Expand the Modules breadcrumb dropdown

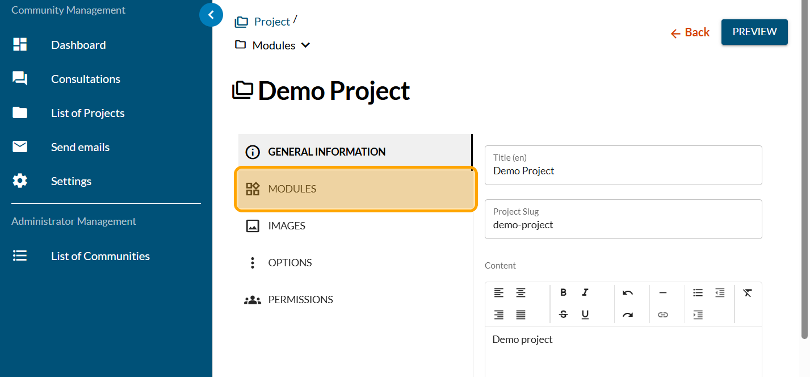click(x=305, y=45)
